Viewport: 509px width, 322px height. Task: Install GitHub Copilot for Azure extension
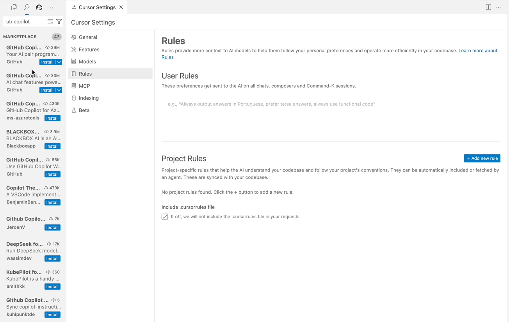[x=52, y=118]
